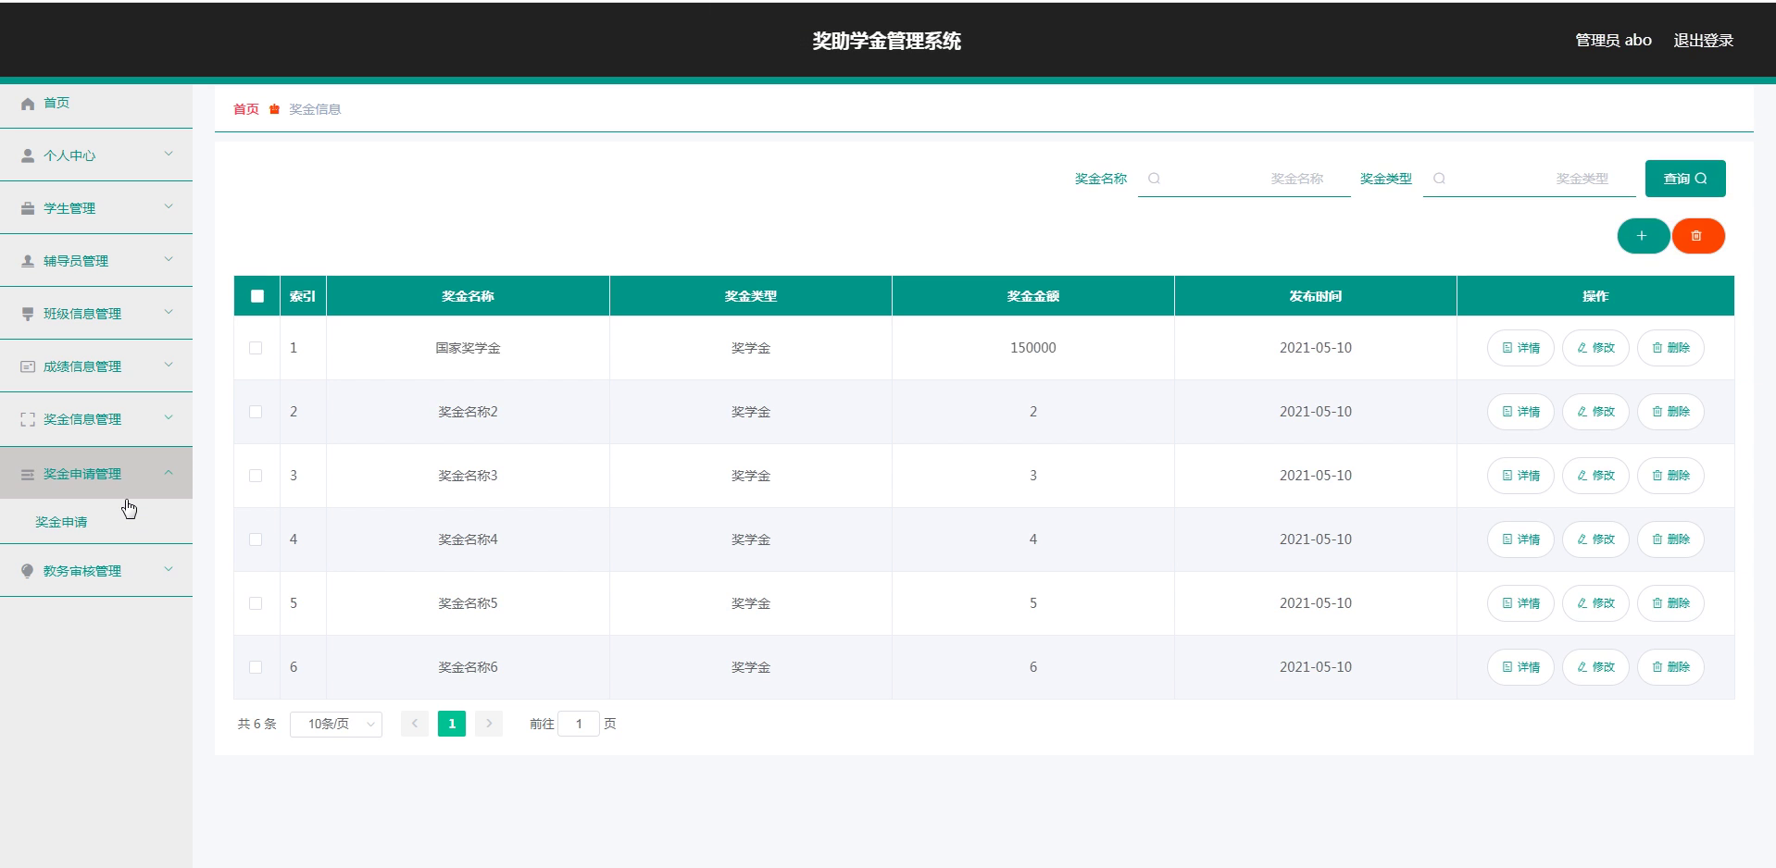The width and height of the screenshot is (1776, 868).
Task: Click the list icon next to 奖金申请管理
Action: (28, 474)
